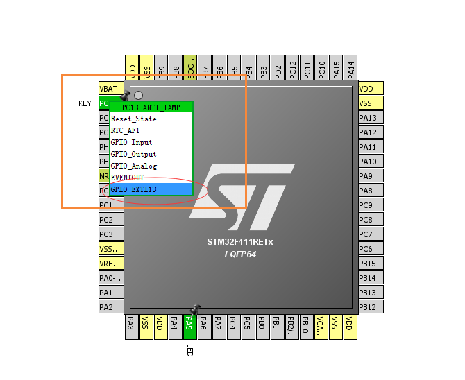Click the PC2 pin

point(111,220)
